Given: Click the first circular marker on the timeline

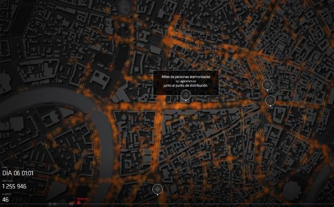Looking at the screenshot, I should (x=50, y=204).
